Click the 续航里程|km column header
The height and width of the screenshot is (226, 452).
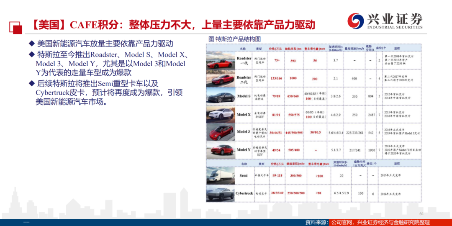[293, 49]
